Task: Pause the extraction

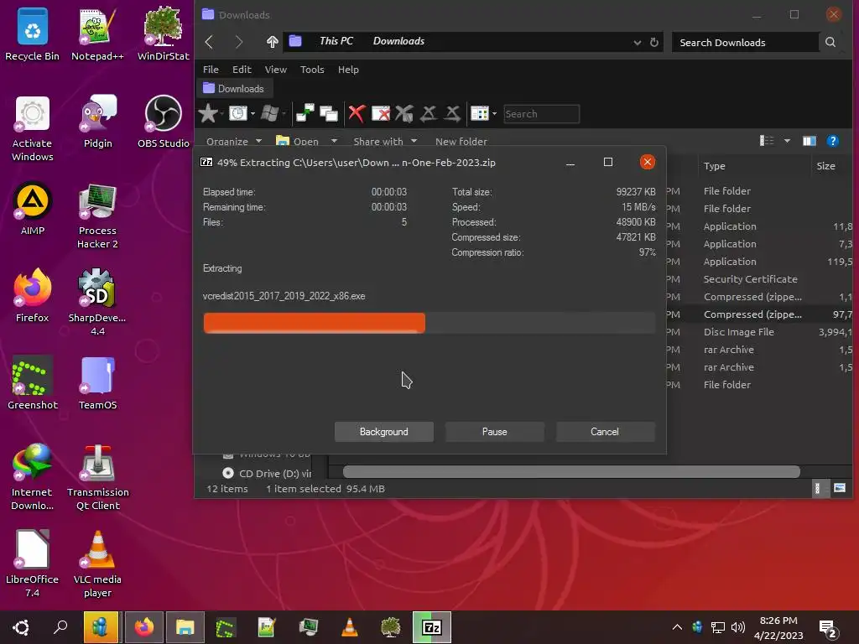Action: pyautogui.click(x=495, y=432)
